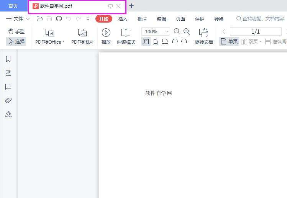Viewport: 287px width, 198px height.
Task: Click the 1/1 page number field
Action: (x=256, y=31)
